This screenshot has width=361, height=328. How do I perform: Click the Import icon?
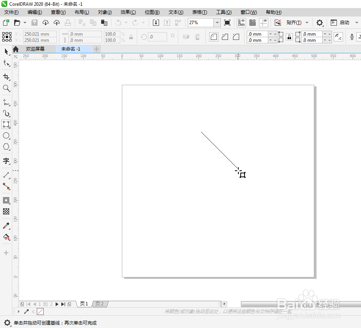click(x=156, y=23)
